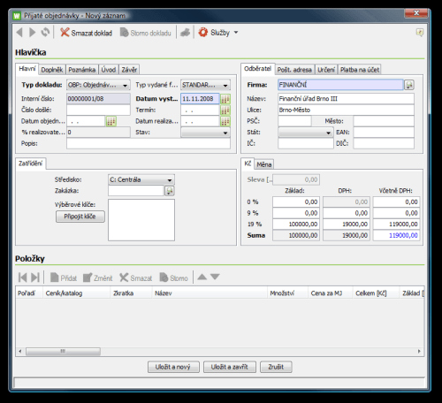Switch to the Hlavní tab
Viewport: 442px width, 403px height.
tap(27, 69)
